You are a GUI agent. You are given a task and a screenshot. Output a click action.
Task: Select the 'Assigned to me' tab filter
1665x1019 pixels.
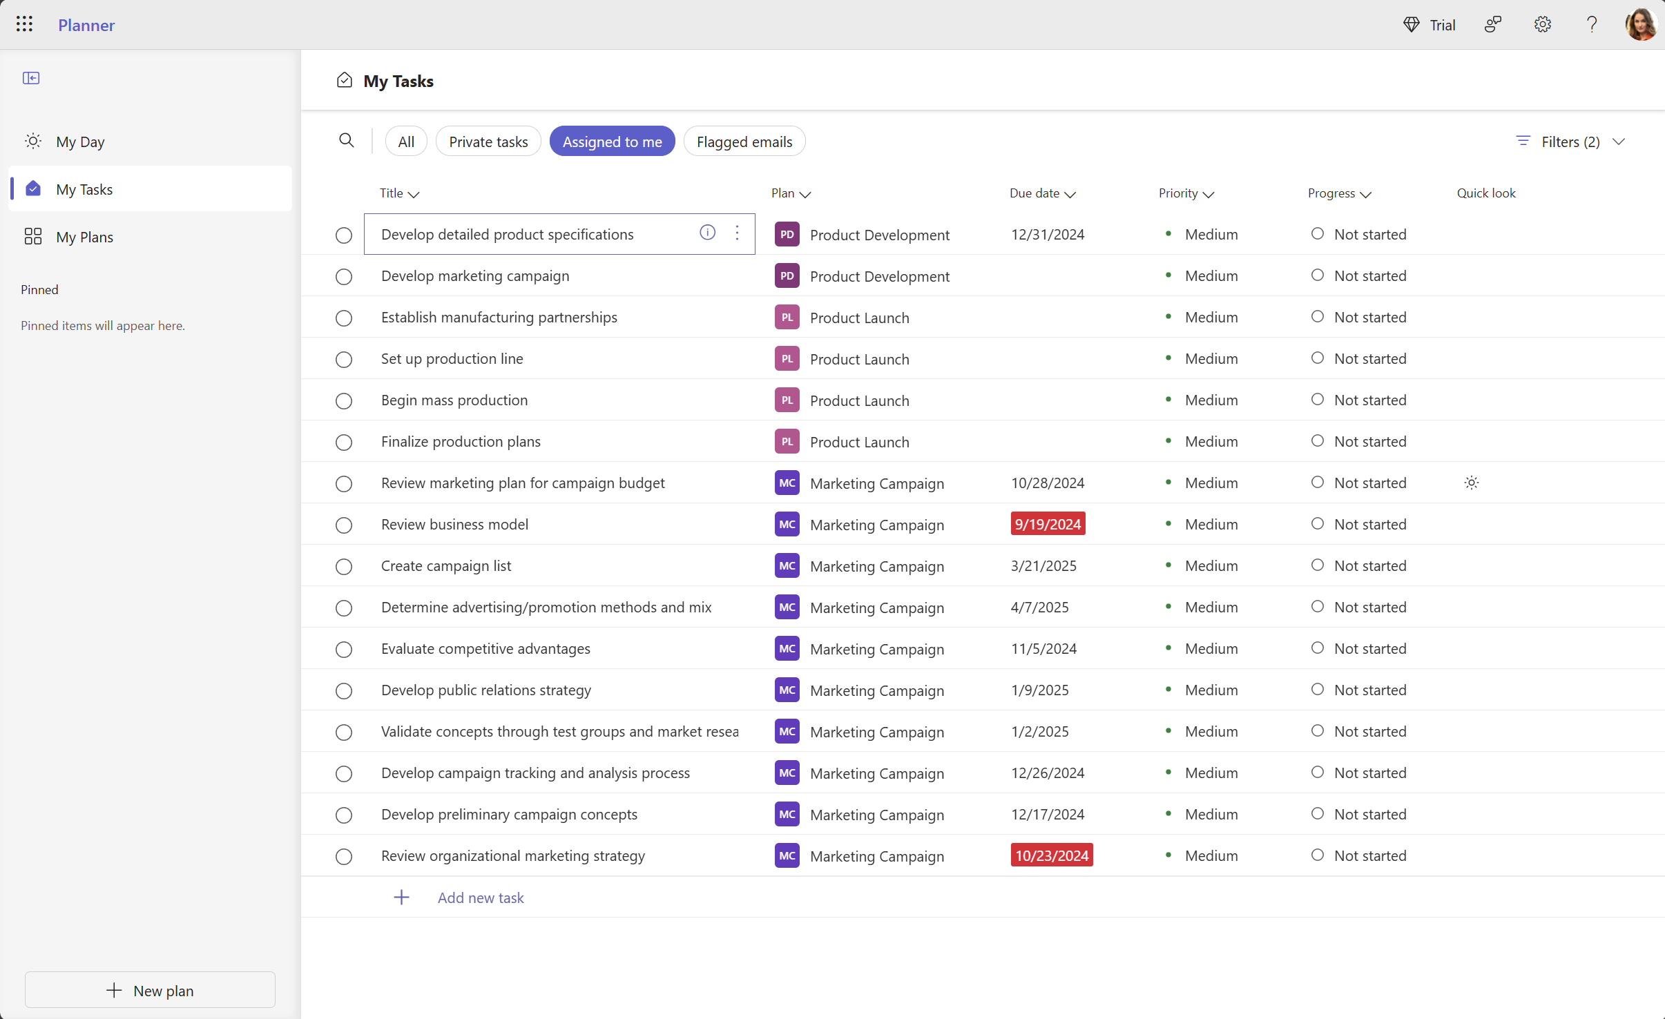pyautogui.click(x=613, y=142)
